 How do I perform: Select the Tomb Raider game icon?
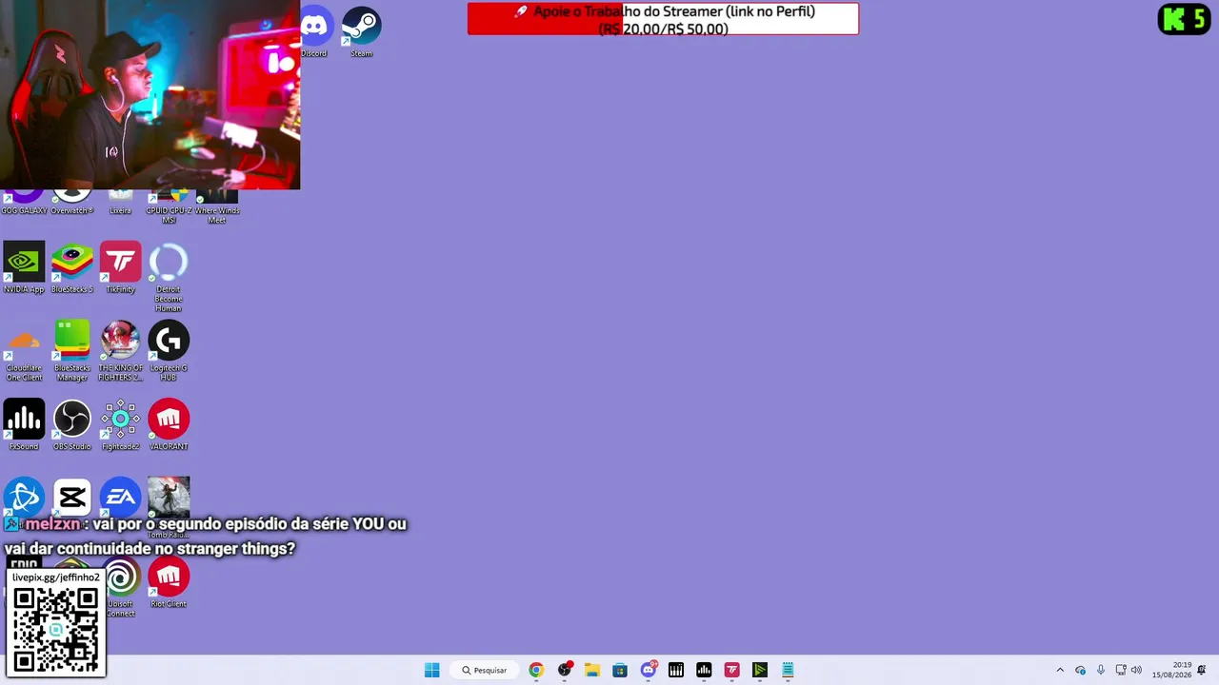[169, 497]
